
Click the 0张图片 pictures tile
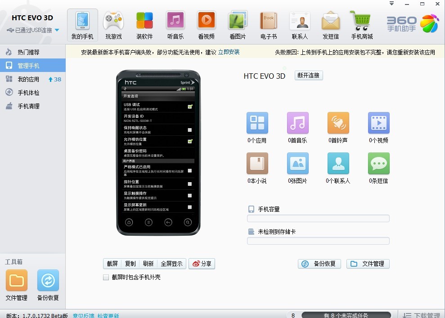(x=297, y=168)
